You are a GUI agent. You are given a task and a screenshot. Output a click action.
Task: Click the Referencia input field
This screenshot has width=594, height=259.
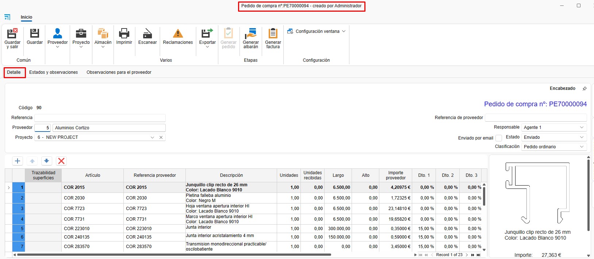click(100, 118)
